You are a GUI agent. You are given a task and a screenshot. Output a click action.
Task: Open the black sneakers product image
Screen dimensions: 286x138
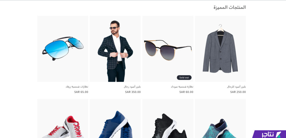tap(168, 119)
